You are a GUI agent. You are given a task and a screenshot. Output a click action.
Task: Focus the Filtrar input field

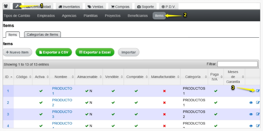(237, 64)
